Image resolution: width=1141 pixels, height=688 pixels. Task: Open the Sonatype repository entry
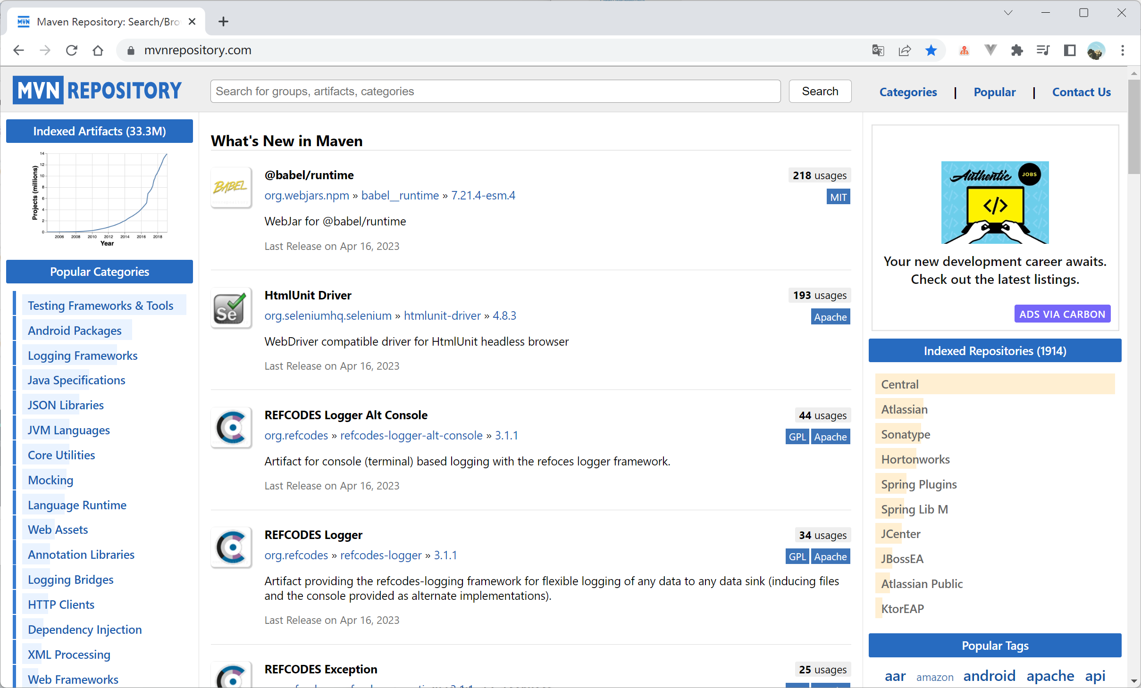[906, 434]
